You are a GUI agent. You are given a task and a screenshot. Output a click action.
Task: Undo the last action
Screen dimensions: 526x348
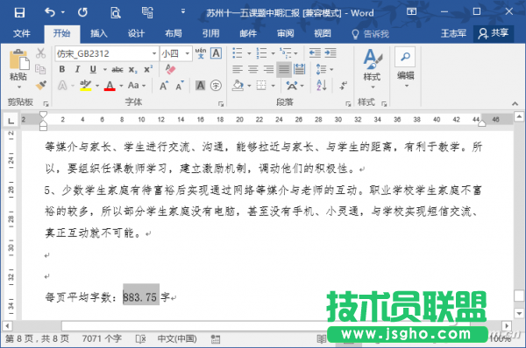pos(50,12)
